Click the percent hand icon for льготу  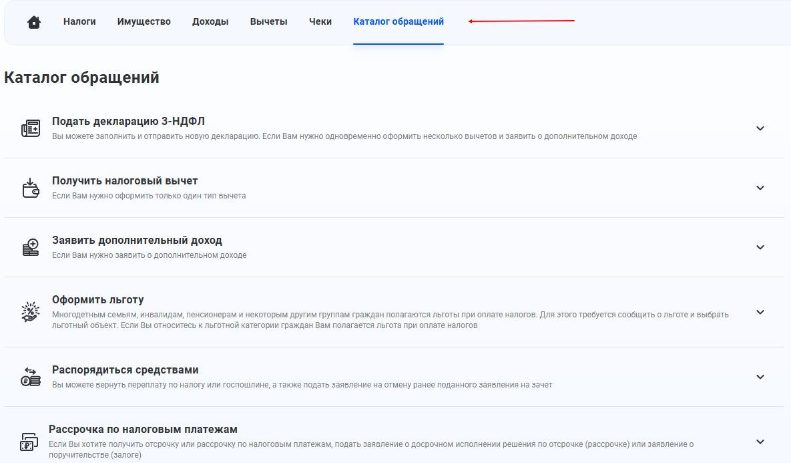coord(30,311)
